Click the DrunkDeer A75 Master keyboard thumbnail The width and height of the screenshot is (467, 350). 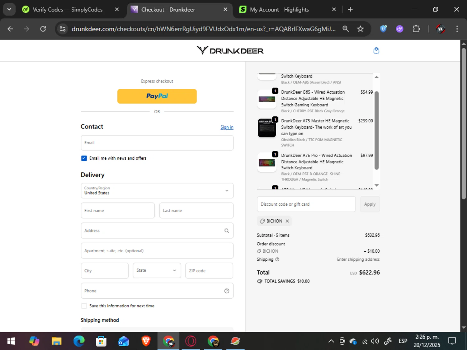click(267, 128)
